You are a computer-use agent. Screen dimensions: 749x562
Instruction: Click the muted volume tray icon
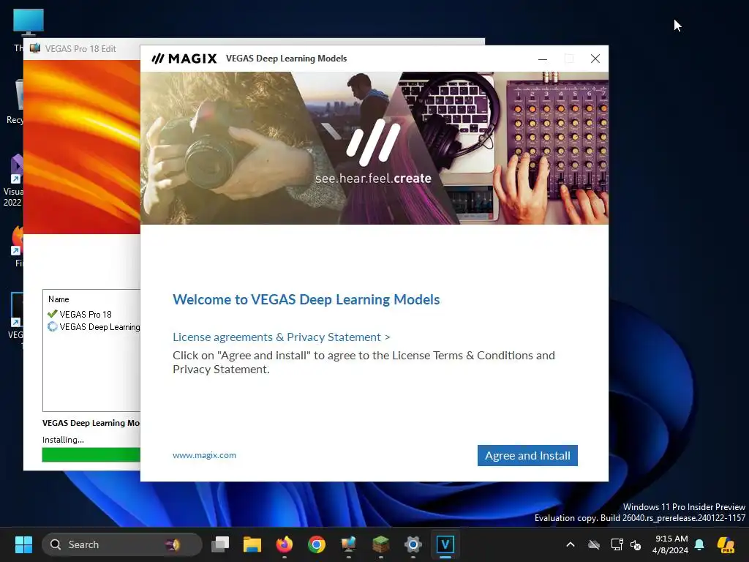(636, 544)
